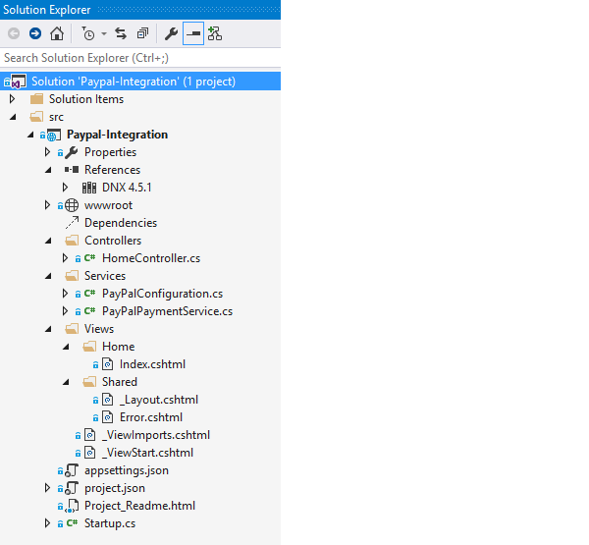The image size is (589, 545).
Task: Click the src folder icon
Action: 36,117
